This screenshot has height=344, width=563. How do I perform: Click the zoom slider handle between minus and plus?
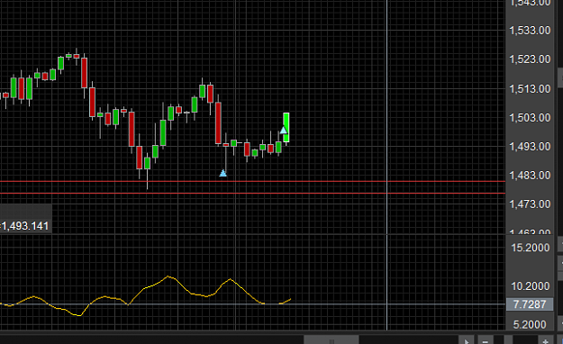tap(508, 340)
